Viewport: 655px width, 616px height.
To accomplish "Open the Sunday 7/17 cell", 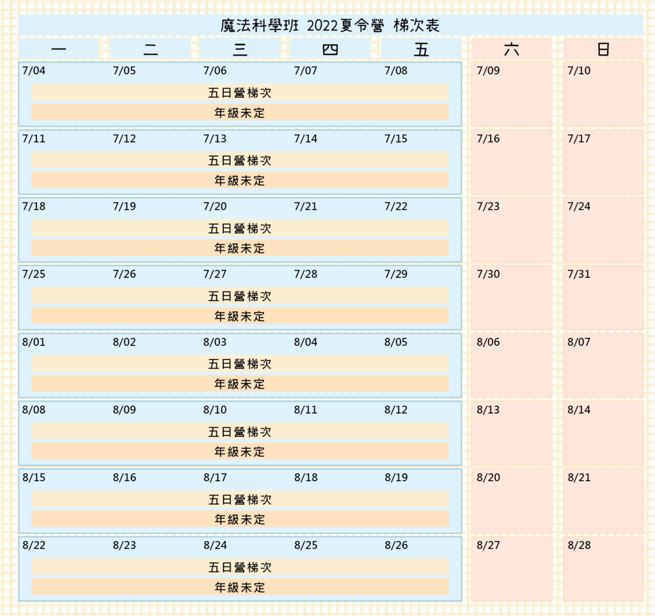I will coord(603,162).
